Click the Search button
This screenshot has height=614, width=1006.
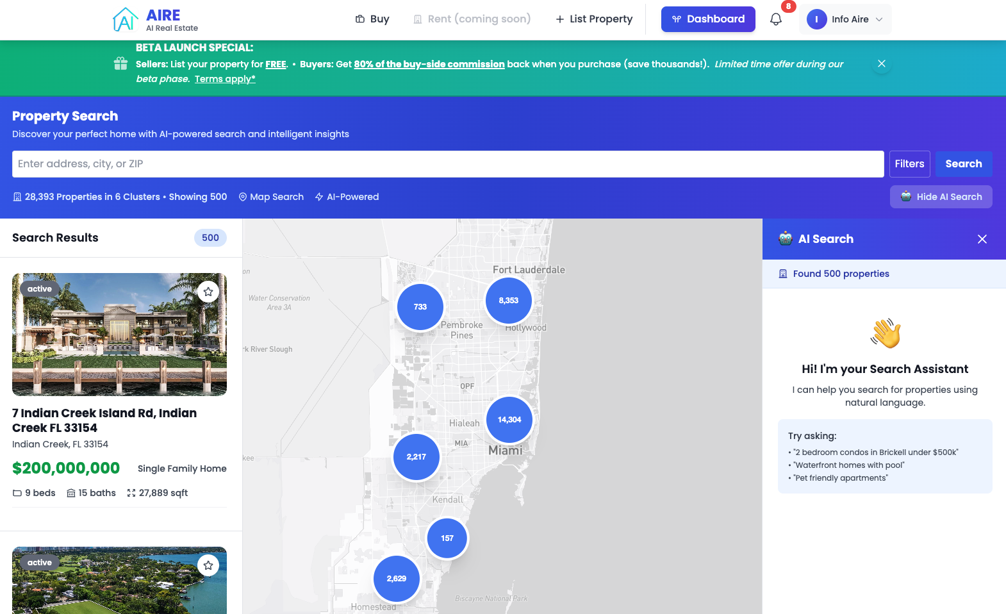coord(964,164)
